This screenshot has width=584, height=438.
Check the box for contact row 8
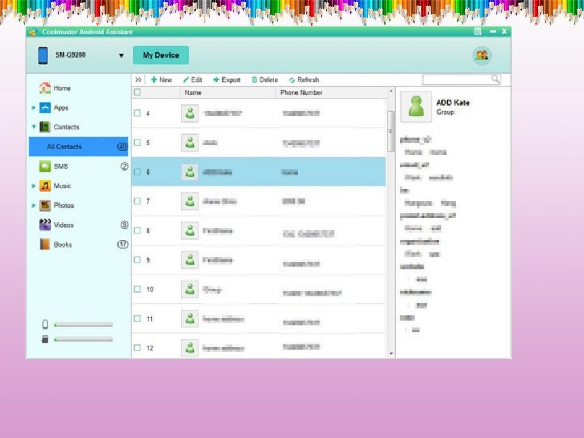click(137, 230)
